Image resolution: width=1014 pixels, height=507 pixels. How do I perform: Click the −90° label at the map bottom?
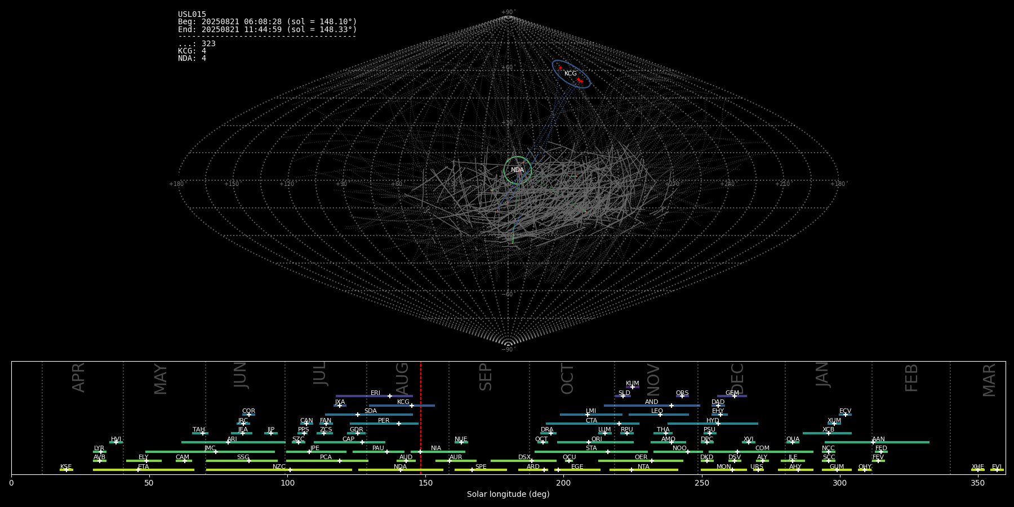coord(508,350)
